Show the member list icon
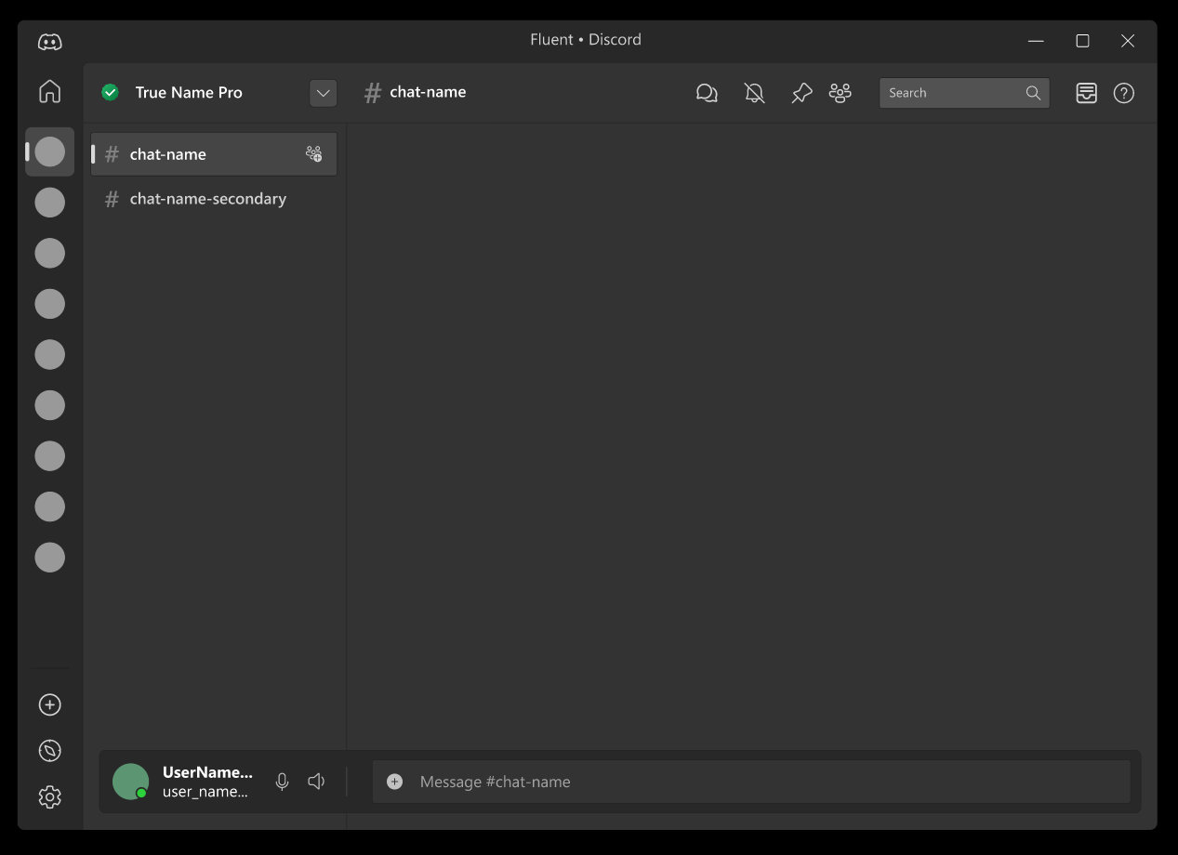The image size is (1178, 855). click(x=840, y=93)
